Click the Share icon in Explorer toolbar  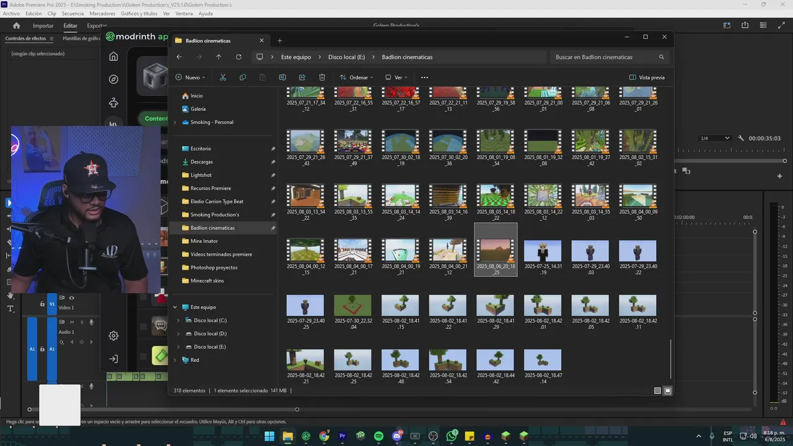(302, 77)
